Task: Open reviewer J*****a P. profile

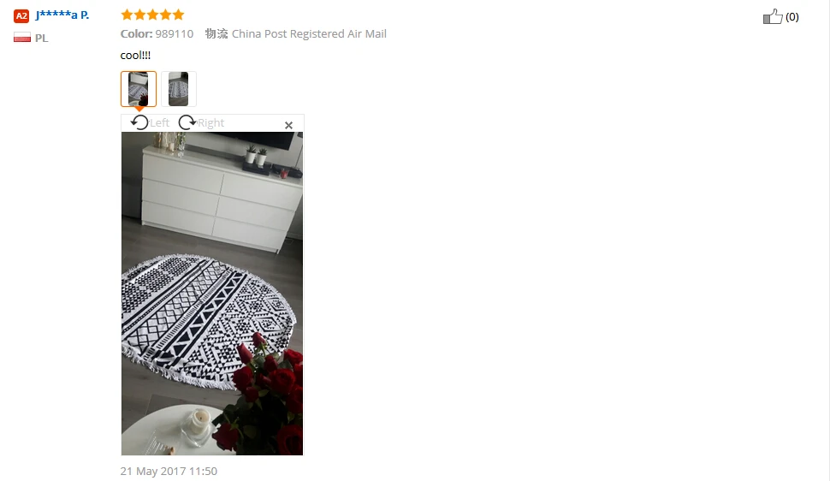Action: (x=62, y=15)
